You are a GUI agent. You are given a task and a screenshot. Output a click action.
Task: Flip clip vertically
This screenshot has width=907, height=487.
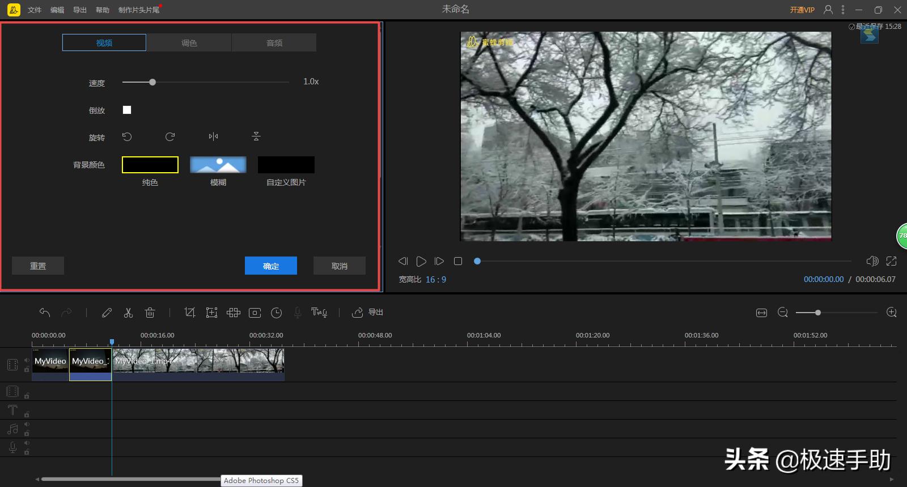click(256, 136)
